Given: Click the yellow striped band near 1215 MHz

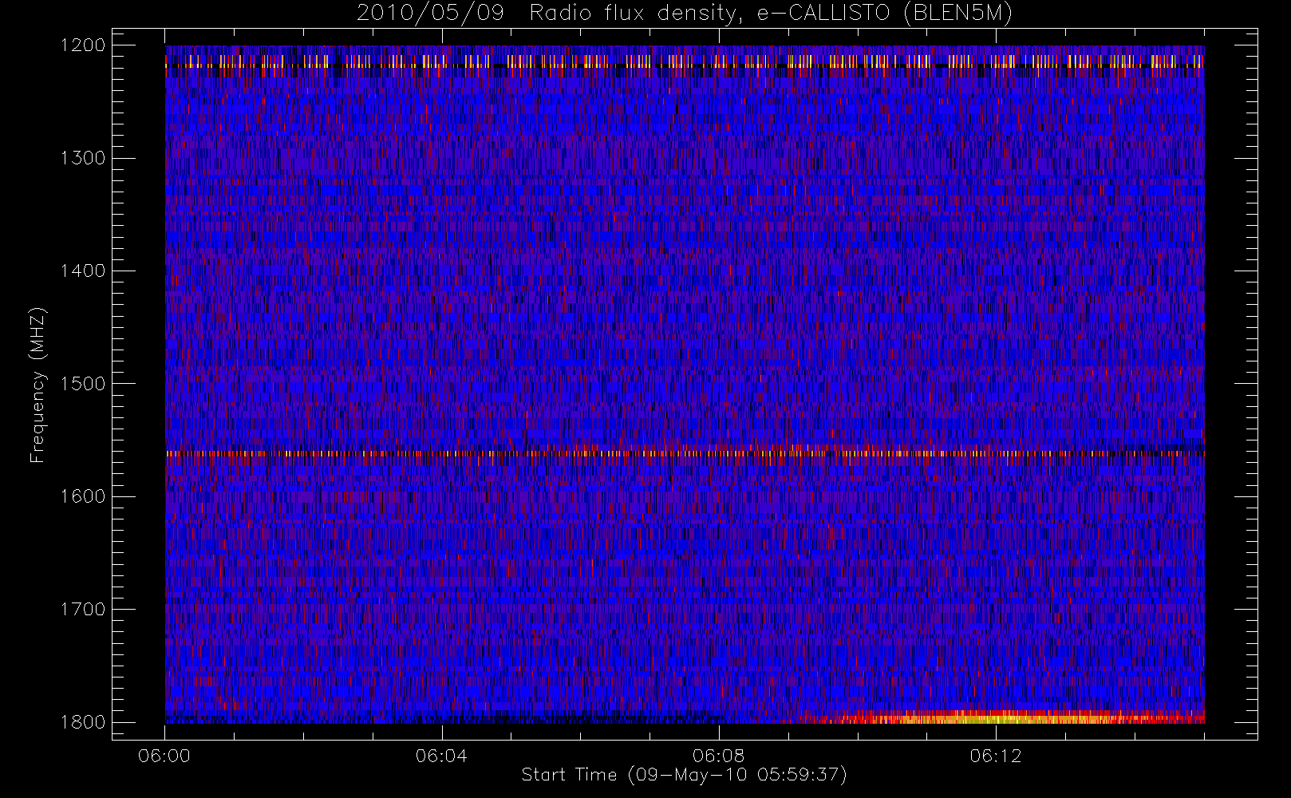Looking at the screenshot, I should 685,61.
